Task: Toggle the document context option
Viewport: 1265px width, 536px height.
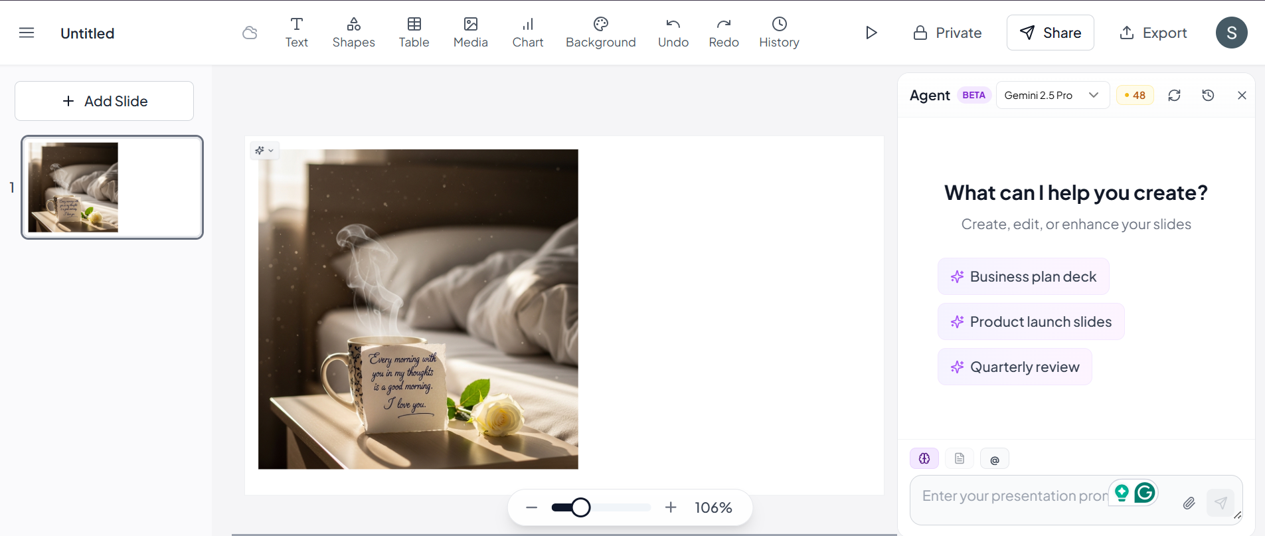Action: pos(960,458)
